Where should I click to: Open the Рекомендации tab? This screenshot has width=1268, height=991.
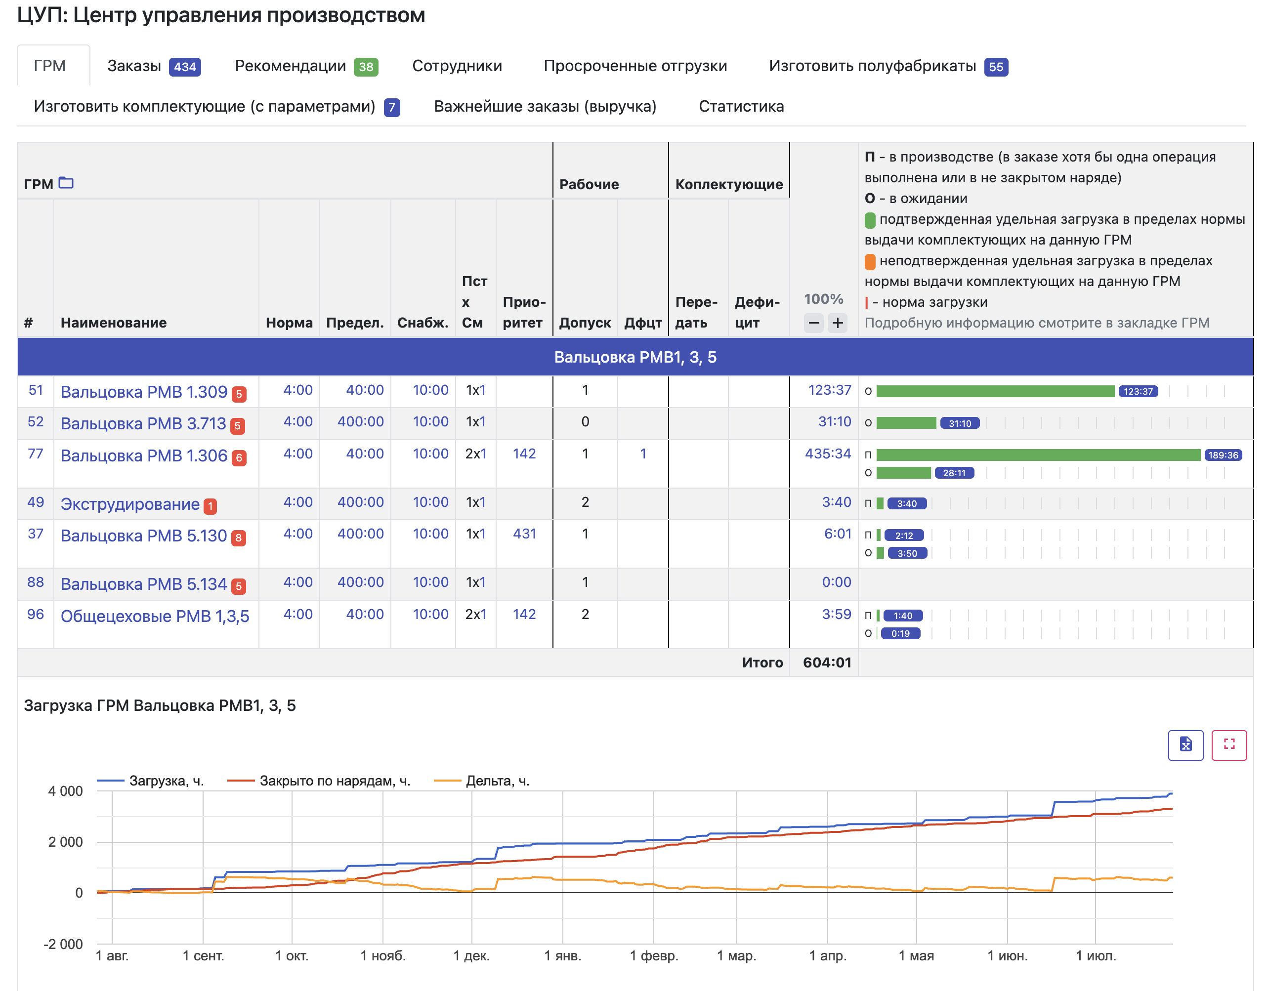tap(306, 66)
